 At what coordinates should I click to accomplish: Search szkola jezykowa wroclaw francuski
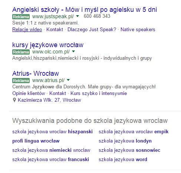pyautogui.click(x=50, y=160)
